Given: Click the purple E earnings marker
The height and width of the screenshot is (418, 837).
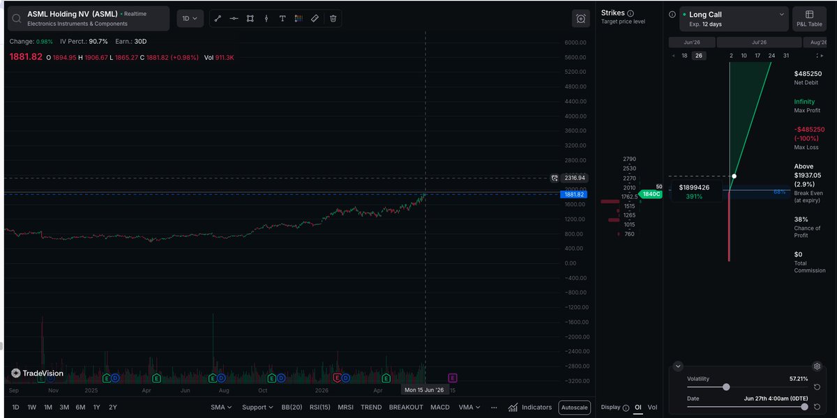Looking at the screenshot, I should pos(453,378).
